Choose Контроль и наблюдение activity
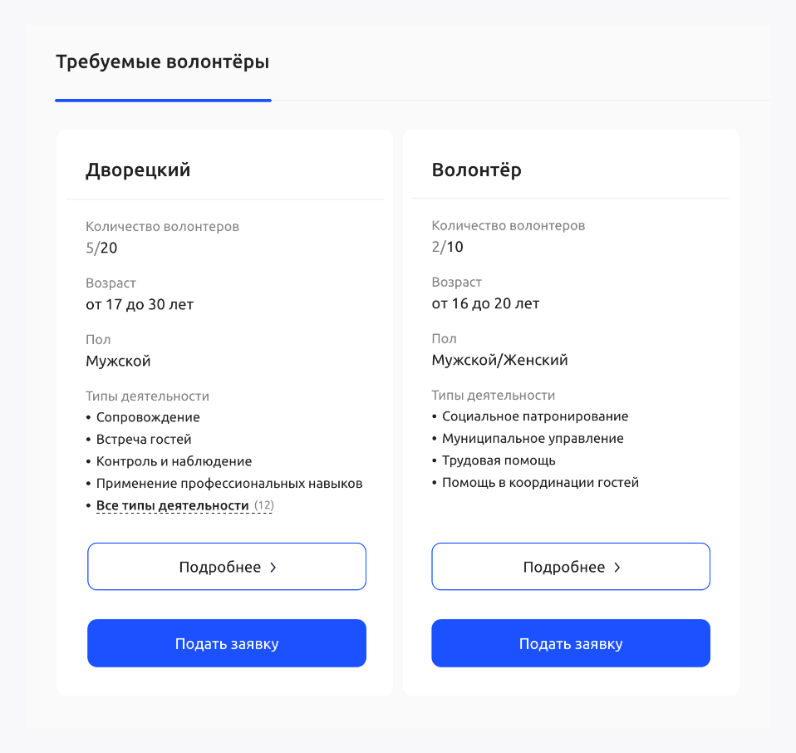 click(x=174, y=461)
